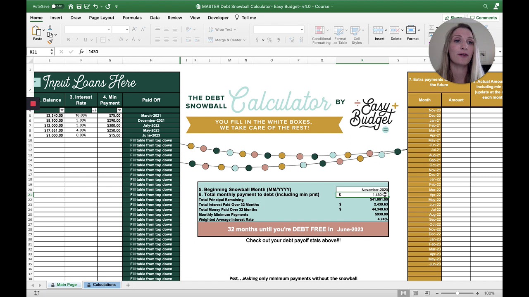This screenshot has height=297, width=529.
Task: Switch to the Draw ribbon tab
Action: [76, 18]
